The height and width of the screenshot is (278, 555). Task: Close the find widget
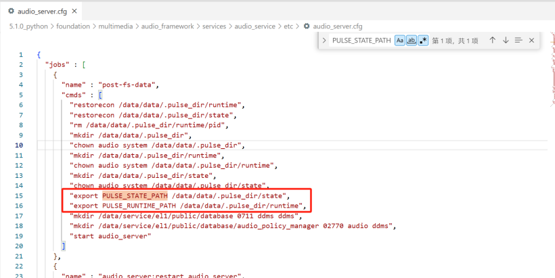click(531, 41)
